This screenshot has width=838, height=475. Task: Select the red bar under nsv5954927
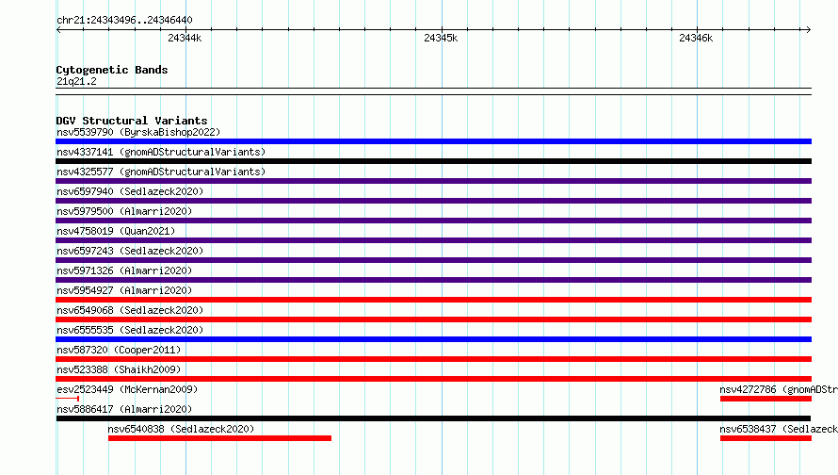tap(433, 300)
